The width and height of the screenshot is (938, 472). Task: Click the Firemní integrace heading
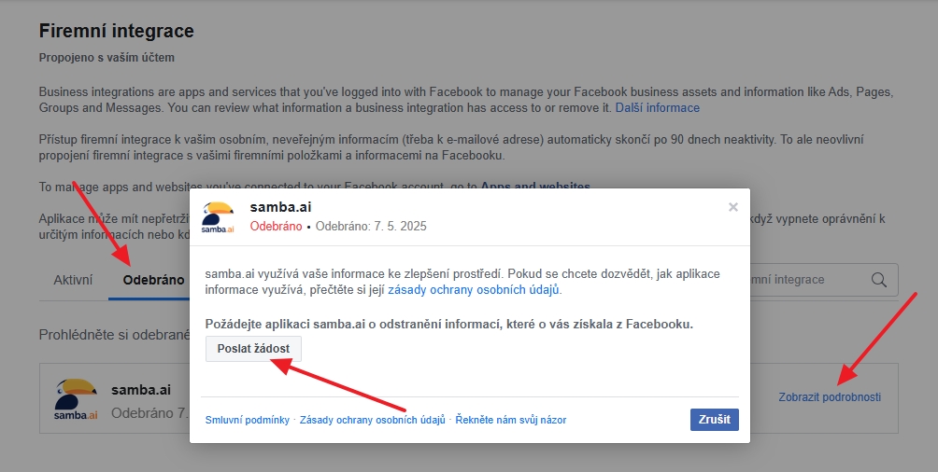117,31
